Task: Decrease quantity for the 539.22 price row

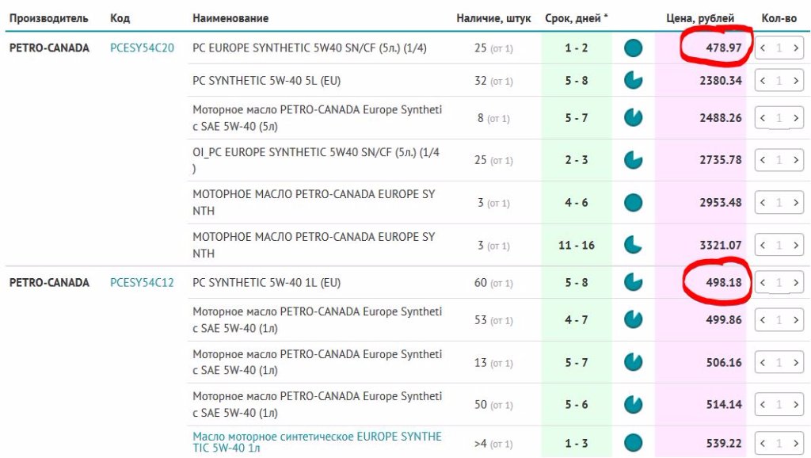Action: [x=763, y=443]
